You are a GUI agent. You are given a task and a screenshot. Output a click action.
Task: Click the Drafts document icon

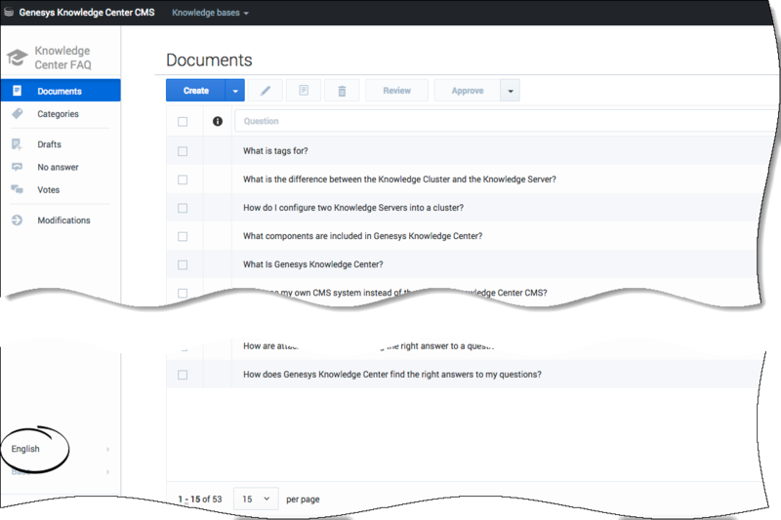(17, 144)
